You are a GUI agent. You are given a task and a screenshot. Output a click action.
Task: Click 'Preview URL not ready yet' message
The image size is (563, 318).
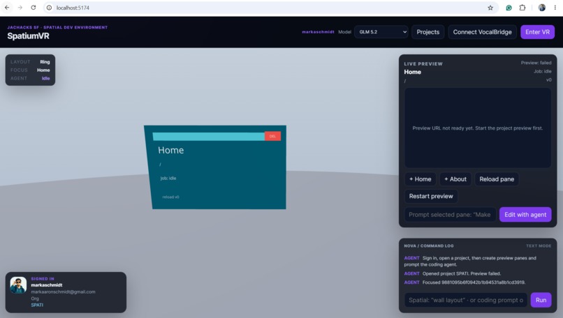478,128
